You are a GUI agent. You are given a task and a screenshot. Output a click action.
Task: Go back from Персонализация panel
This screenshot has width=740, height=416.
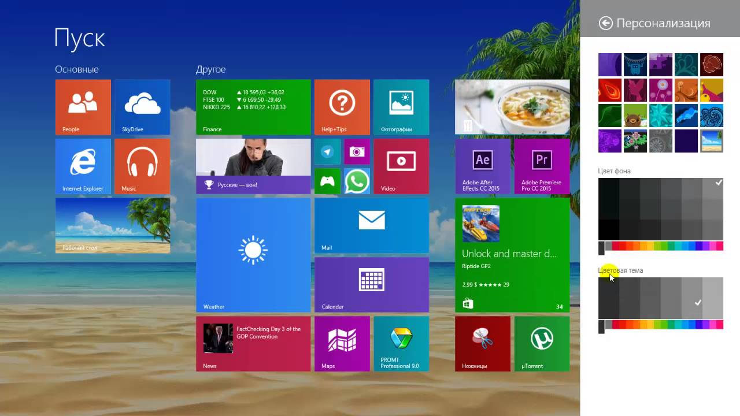[605, 23]
